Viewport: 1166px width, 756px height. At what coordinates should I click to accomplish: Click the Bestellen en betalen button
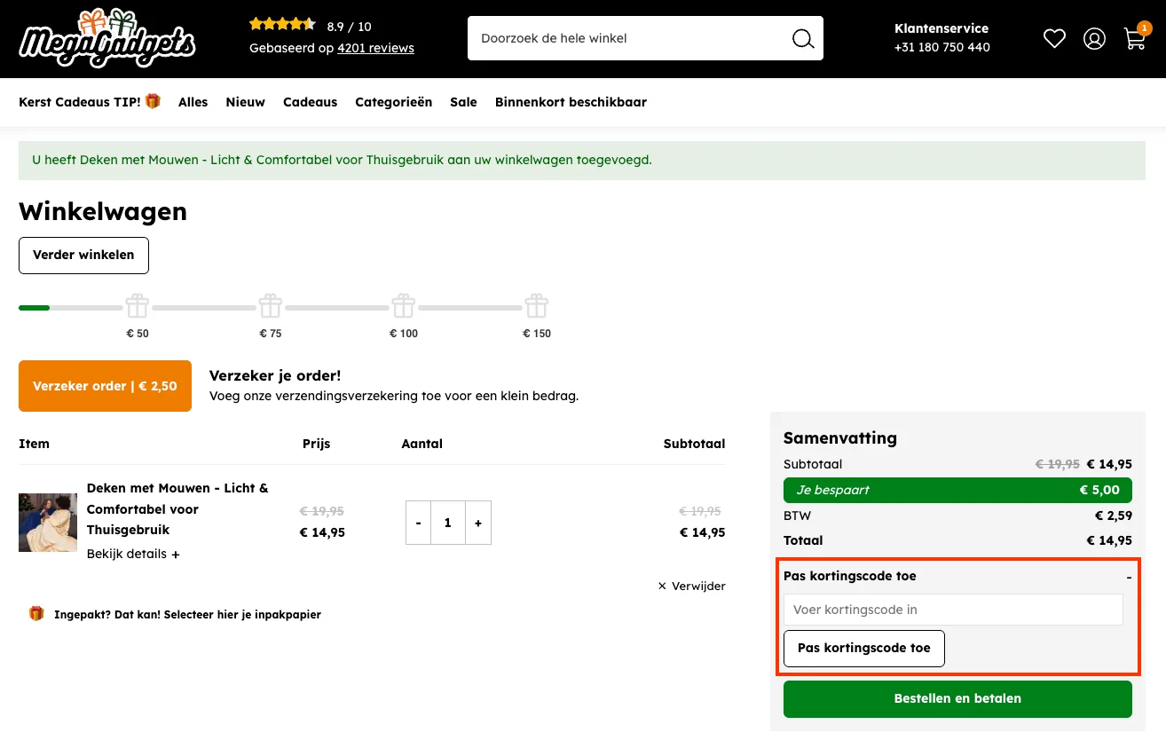tap(957, 698)
